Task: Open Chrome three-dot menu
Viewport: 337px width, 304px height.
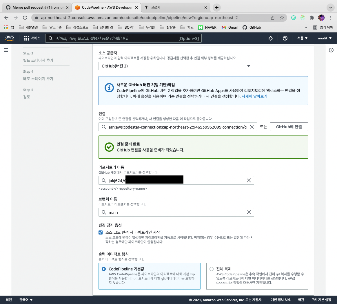Action: [331, 18]
